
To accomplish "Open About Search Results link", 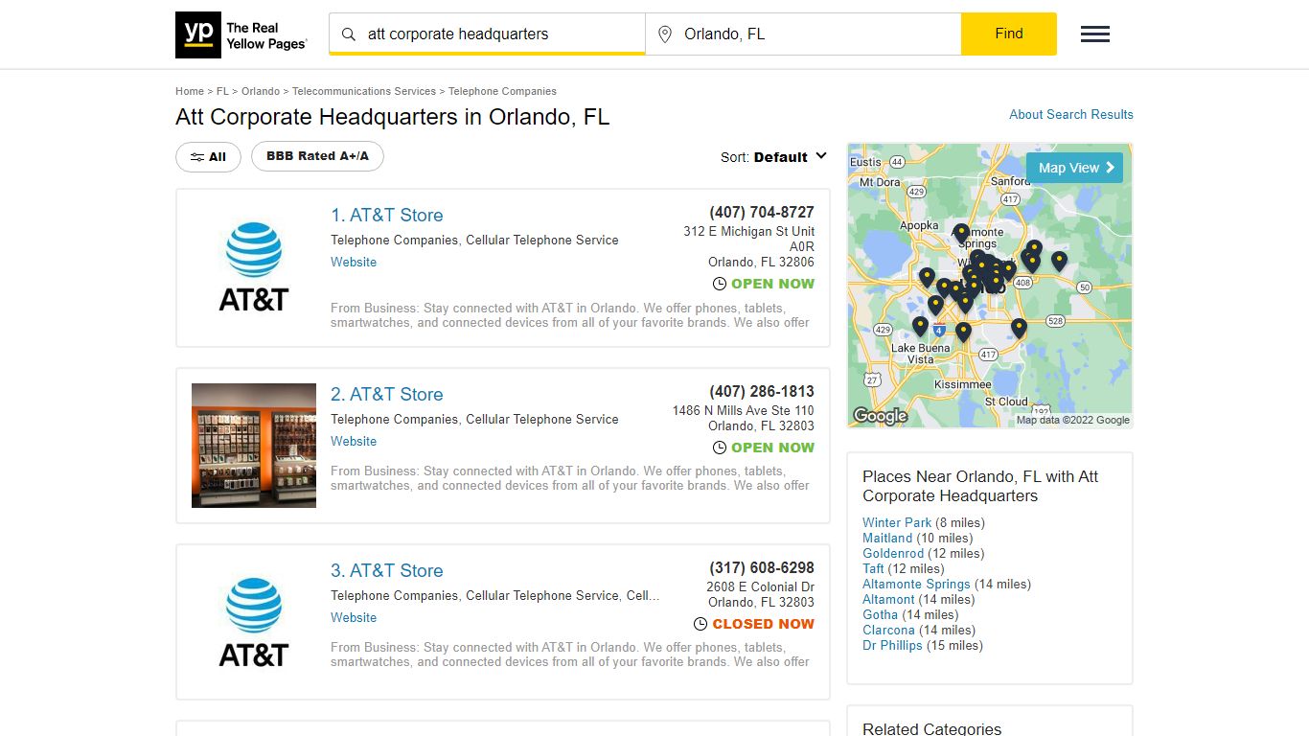I will [x=1071, y=114].
